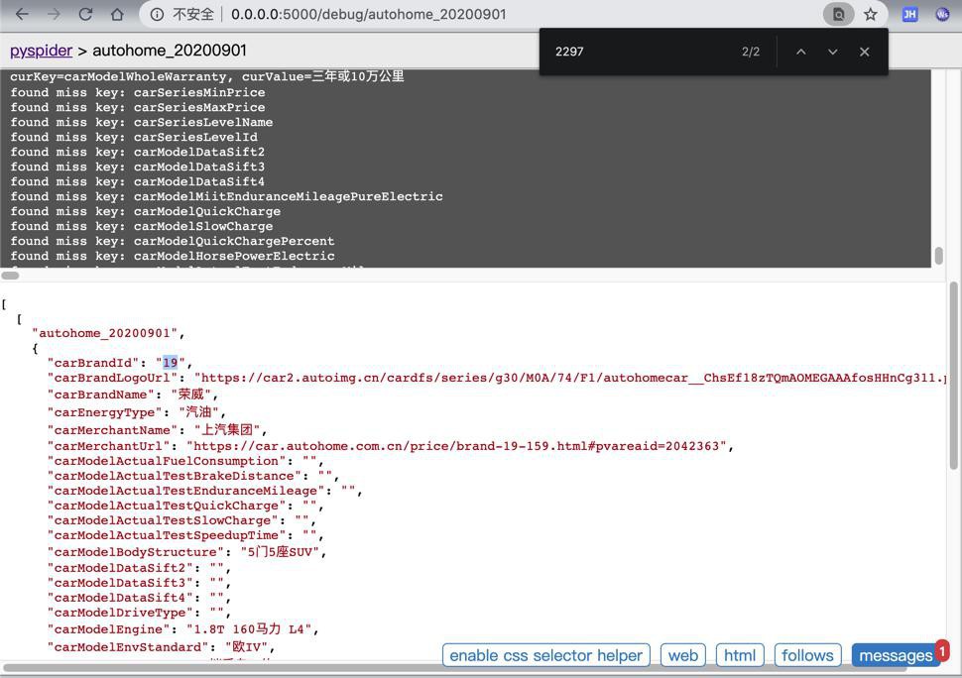
Task: Jump to previous find match arrow
Action: pos(800,52)
